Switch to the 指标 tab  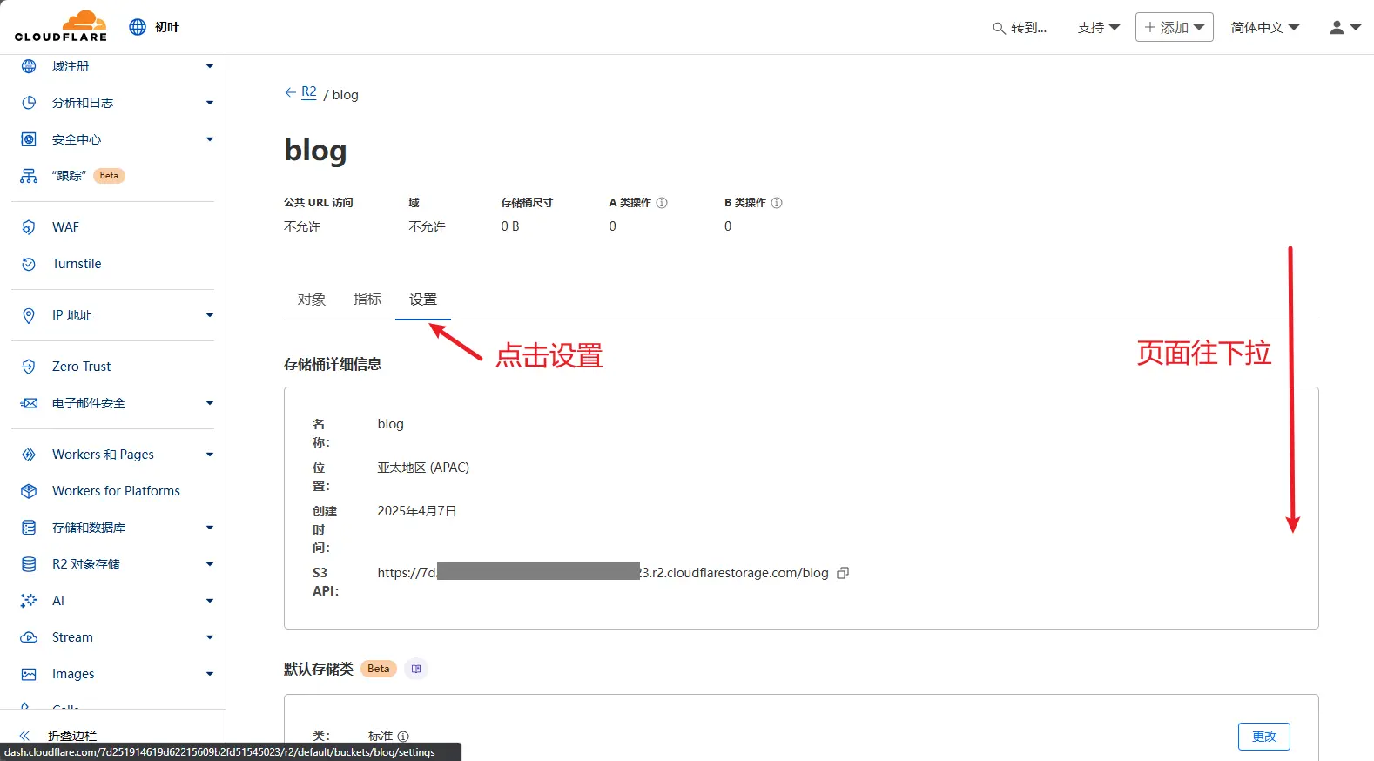tap(367, 300)
